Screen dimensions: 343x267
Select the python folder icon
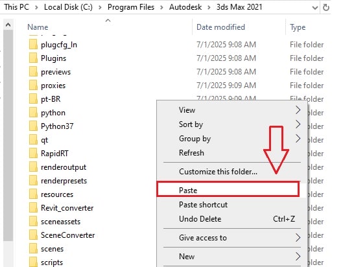(33, 113)
